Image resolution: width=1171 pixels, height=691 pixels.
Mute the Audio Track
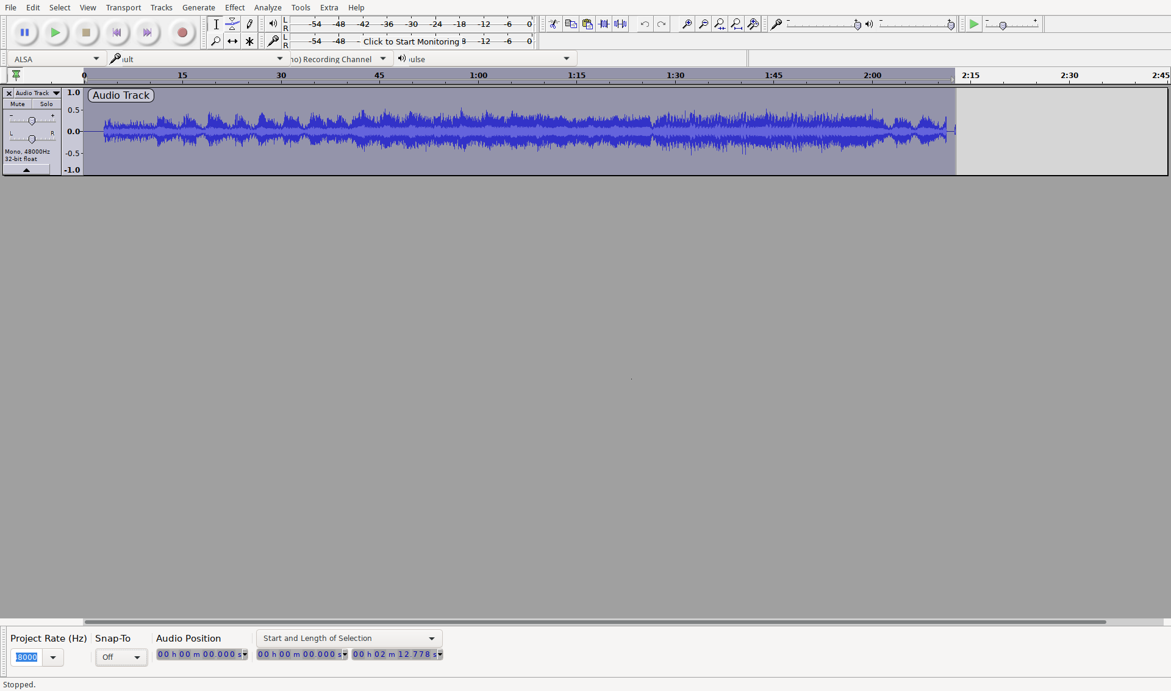(x=18, y=104)
